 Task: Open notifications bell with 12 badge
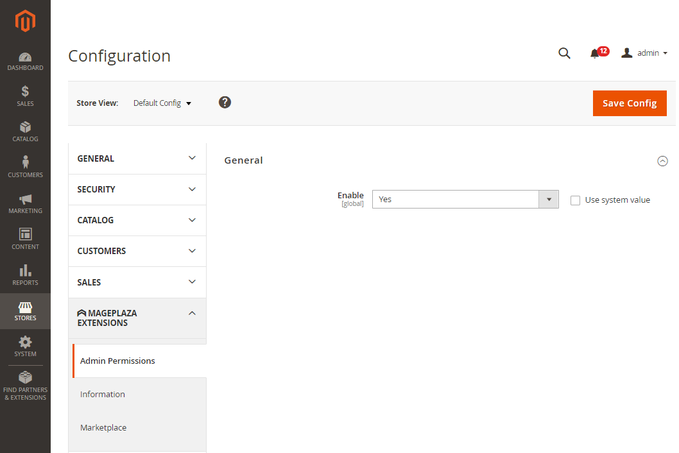click(596, 53)
